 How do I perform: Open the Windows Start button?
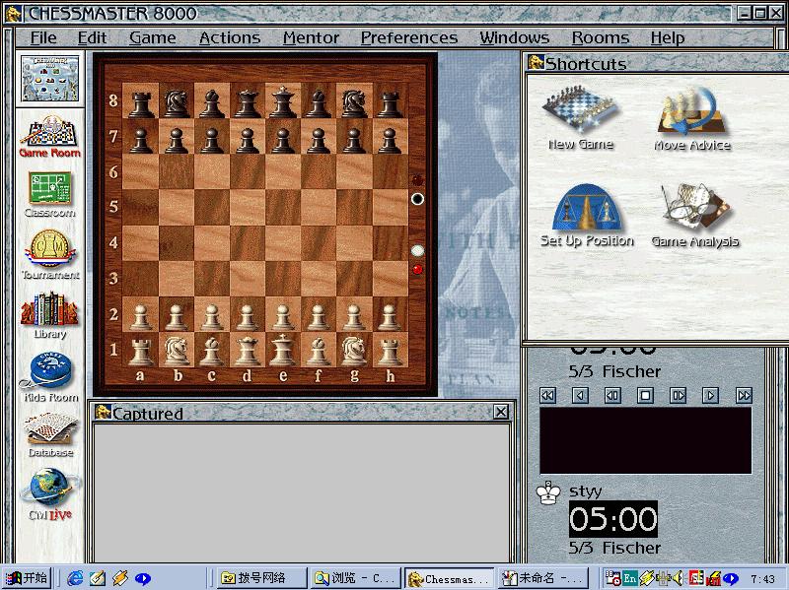[x=27, y=578]
